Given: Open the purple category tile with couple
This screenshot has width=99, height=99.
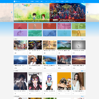Looking at the screenshot, I should coord(20,33).
